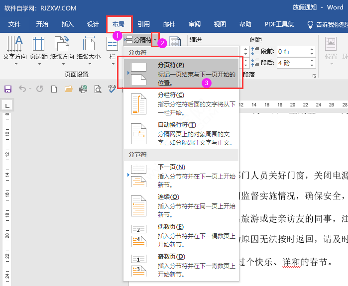Open the paragraph settings dialog launcher
Image resolution: width=348 pixels, height=286 pixels.
314,76
